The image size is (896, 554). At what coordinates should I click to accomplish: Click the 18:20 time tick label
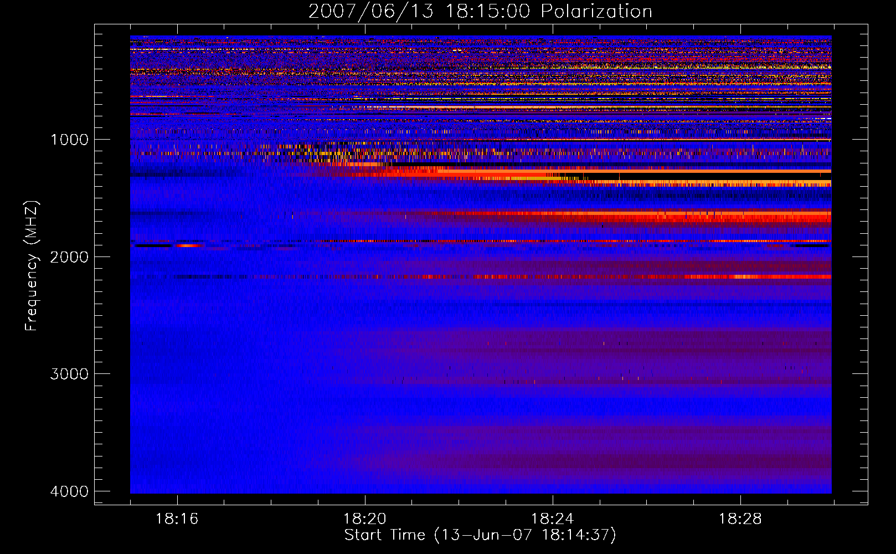[365, 519]
